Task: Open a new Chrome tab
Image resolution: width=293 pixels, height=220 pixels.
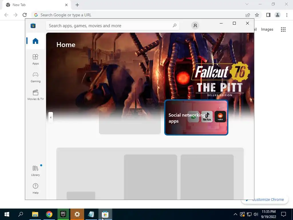Action: [x=77, y=5]
